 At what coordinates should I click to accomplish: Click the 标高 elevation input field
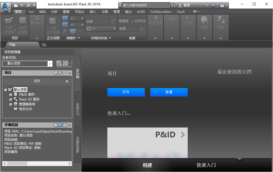point(97,21)
